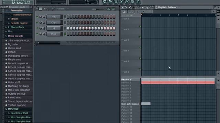220x123 pixels.
Task: Select the dotted Select tool in Playlist toolbar
Action: [x=150, y=7]
